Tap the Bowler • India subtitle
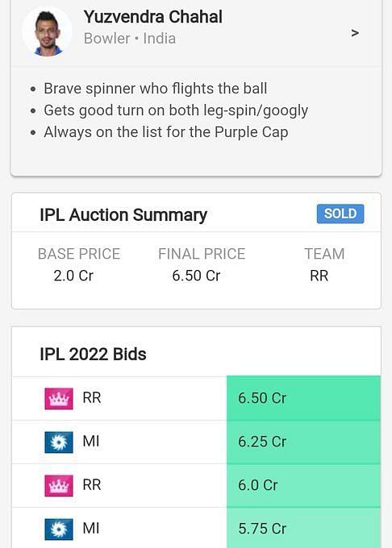The height and width of the screenshot is (548, 392). (130, 39)
